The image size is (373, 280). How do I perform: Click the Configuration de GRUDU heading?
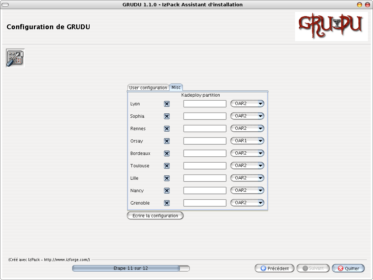[48, 27]
